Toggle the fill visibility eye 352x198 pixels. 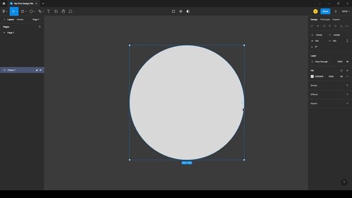click(x=342, y=76)
